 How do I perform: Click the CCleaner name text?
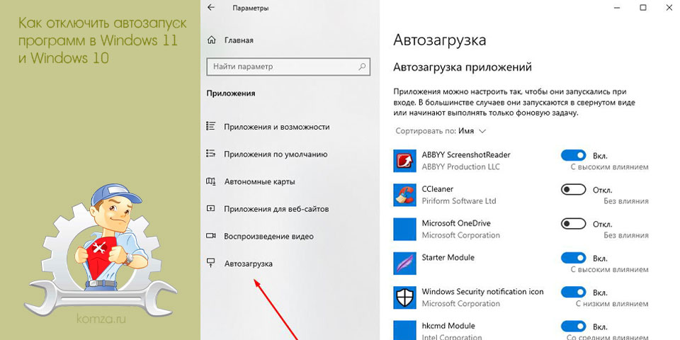click(x=438, y=189)
